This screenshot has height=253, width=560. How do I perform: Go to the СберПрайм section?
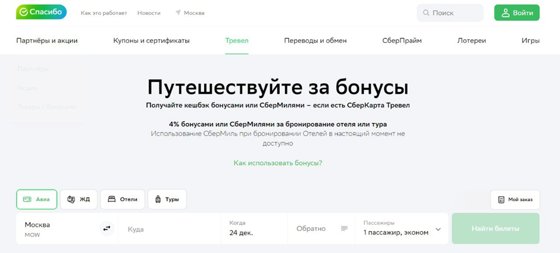[402, 40]
